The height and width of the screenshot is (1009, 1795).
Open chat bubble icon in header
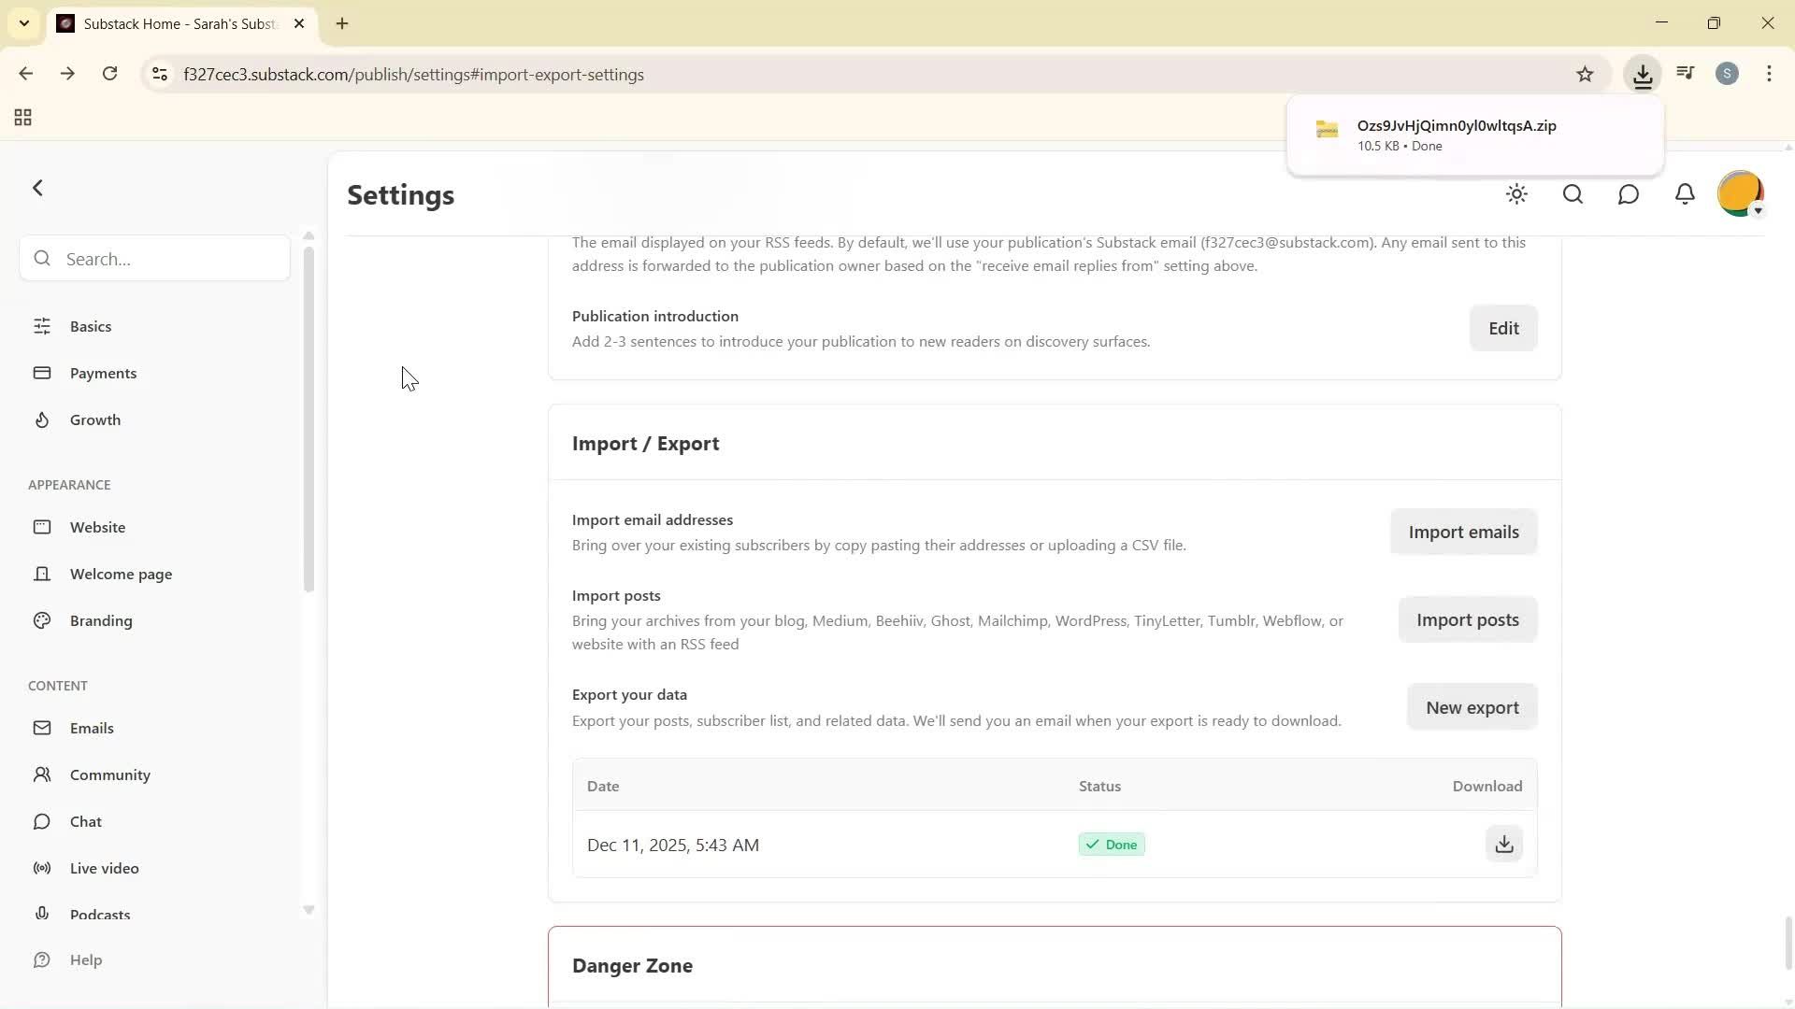tap(1629, 194)
